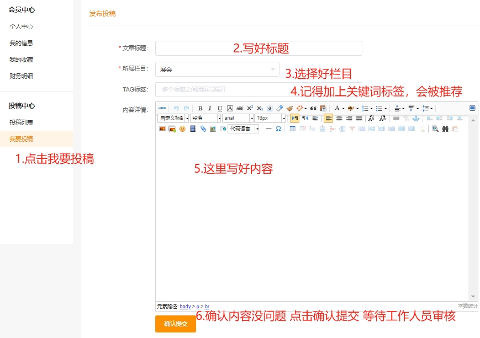Open search and replace binoculars icon
The height and width of the screenshot is (338, 480).
point(445,129)
